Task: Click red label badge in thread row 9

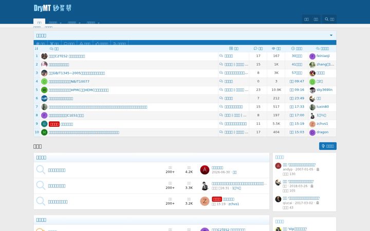Action: point(54,124)
